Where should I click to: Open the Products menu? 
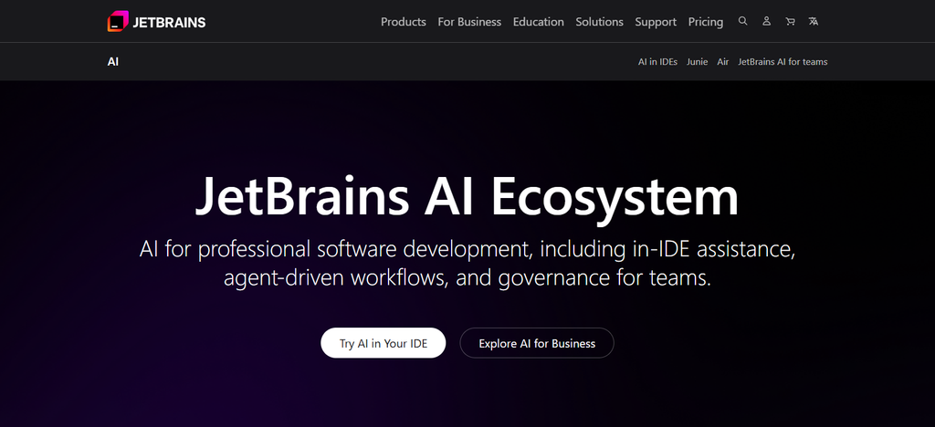point(403,22)
